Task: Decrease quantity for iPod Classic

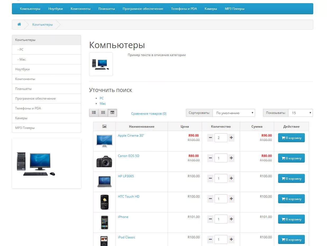Action: pyautogui.click(x=210, y=239)
